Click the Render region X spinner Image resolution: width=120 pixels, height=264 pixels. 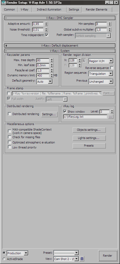click(x=80, y=60)
